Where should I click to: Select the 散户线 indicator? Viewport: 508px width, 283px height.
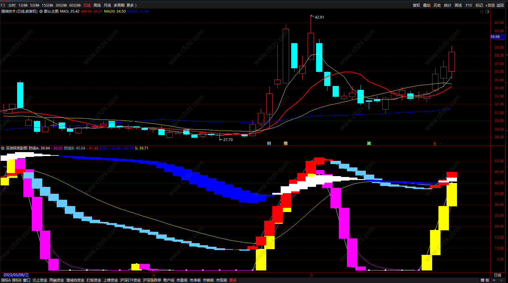coord(169,280)
